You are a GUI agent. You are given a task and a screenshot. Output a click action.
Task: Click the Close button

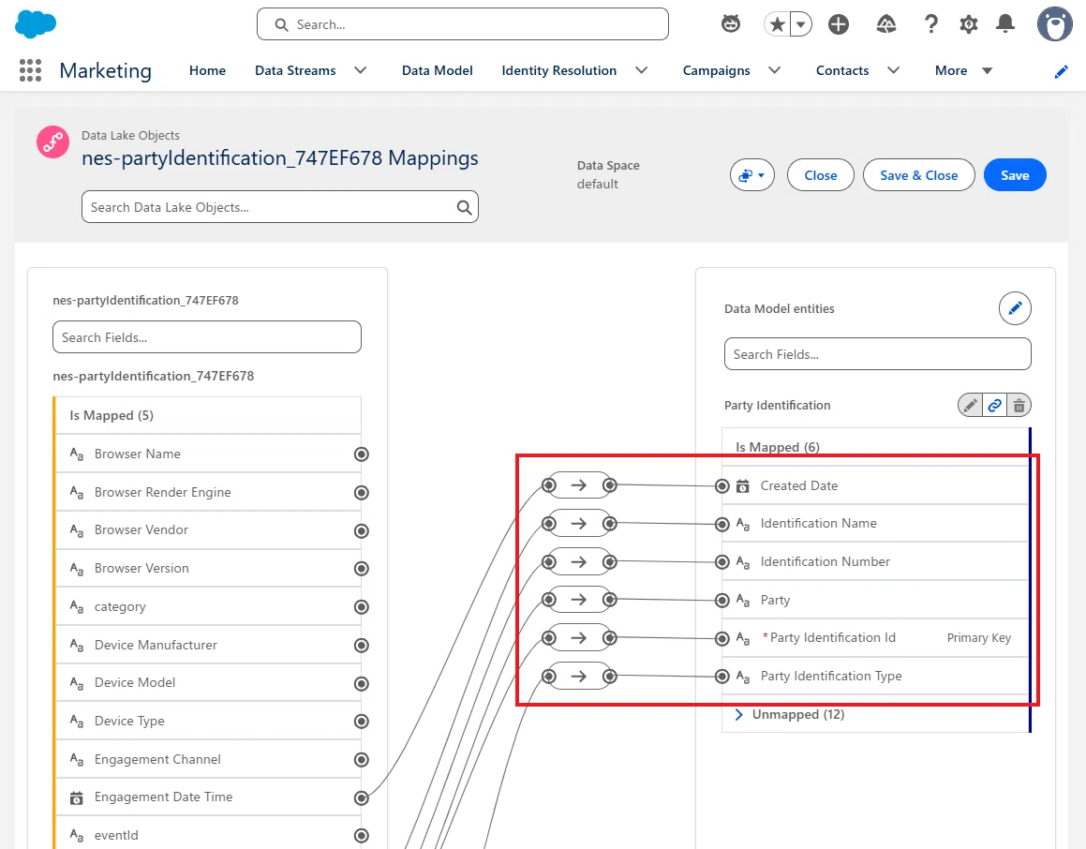pos(821,175)
